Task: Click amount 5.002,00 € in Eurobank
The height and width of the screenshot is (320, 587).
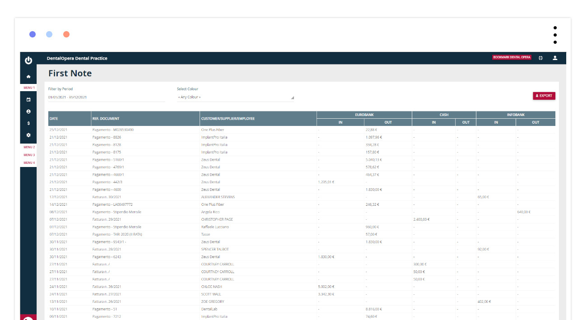Action: (326, 287)
